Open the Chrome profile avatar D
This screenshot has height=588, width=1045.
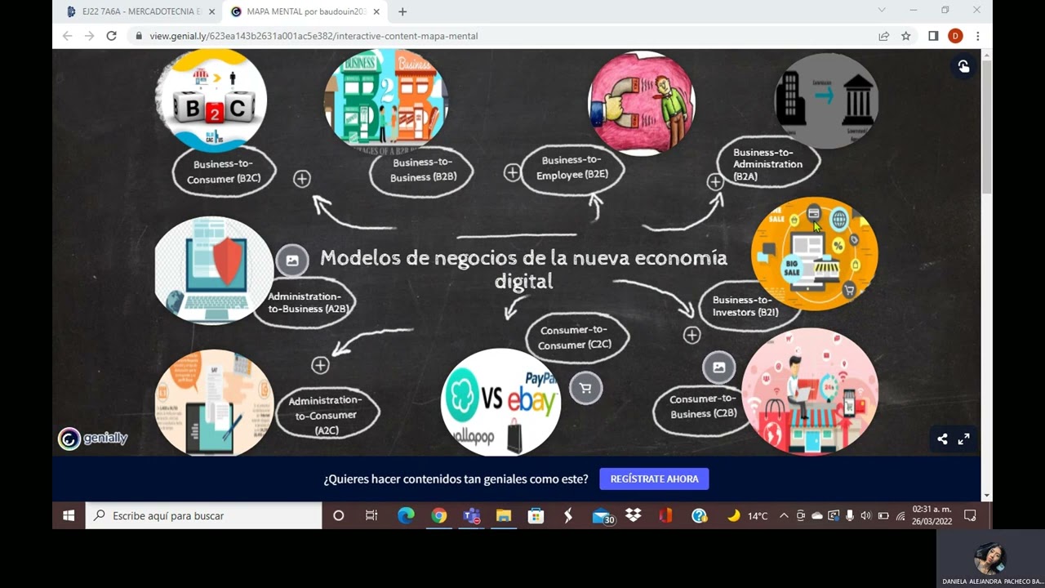(x=955, y=36)
